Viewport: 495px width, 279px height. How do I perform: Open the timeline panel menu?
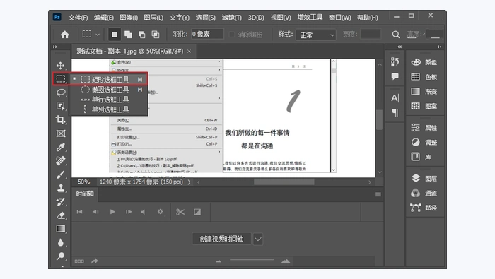click(x=378, y=194)
